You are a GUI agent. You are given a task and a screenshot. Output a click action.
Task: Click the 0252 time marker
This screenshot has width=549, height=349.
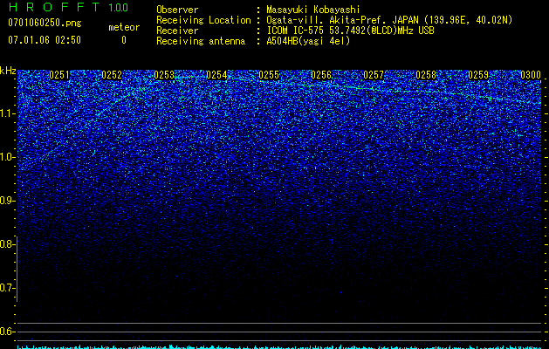point(112,75)
